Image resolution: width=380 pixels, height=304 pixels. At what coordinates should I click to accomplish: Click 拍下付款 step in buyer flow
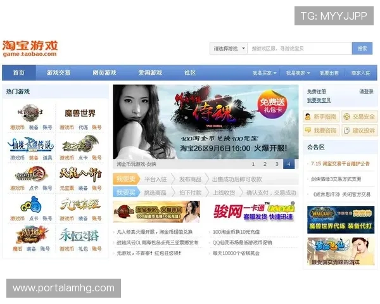[190, 193]
